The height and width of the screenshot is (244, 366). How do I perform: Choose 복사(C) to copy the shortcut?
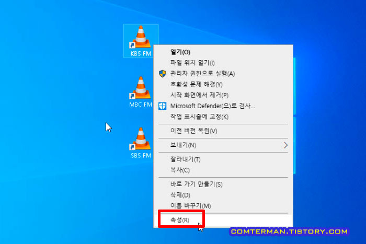point(223,170)
